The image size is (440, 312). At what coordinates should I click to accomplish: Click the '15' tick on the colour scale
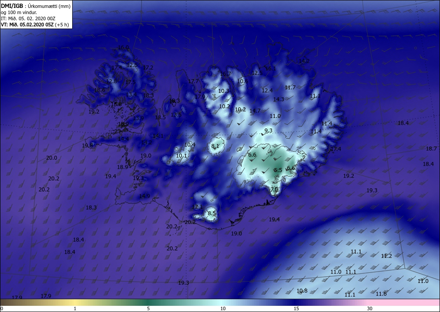tap(296, 309)
